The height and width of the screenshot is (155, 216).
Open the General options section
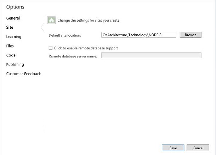coord(13,18)
